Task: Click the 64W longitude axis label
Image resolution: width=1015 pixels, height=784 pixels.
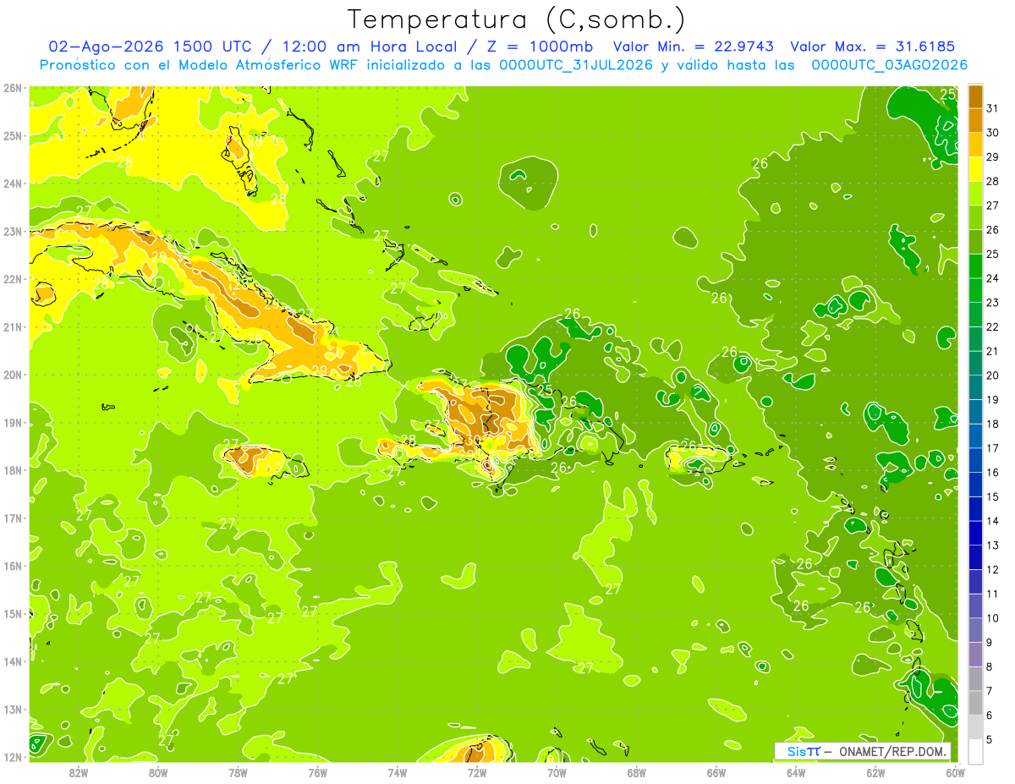Action: (x=796, y=772)
